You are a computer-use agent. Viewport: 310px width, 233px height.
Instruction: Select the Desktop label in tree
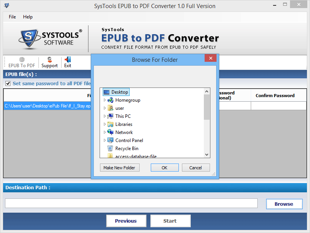click(x=120, y=92)
